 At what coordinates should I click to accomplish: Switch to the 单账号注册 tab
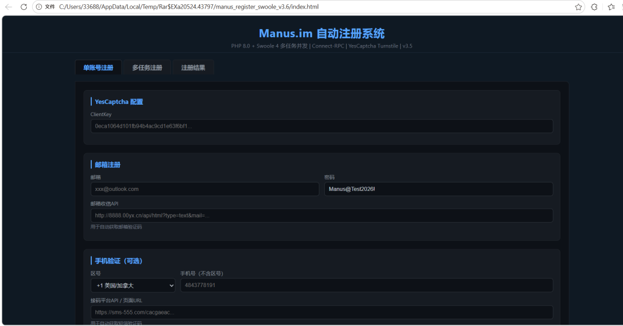(x=98, y=68)
